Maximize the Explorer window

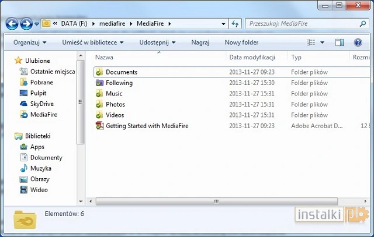tap(339, 5)
